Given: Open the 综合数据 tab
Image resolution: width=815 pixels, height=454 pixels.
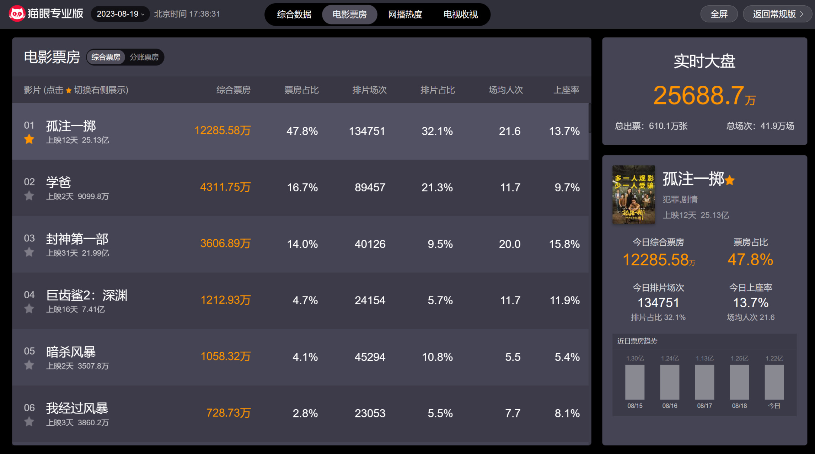Looking at the screenshot, I should 294,15.
